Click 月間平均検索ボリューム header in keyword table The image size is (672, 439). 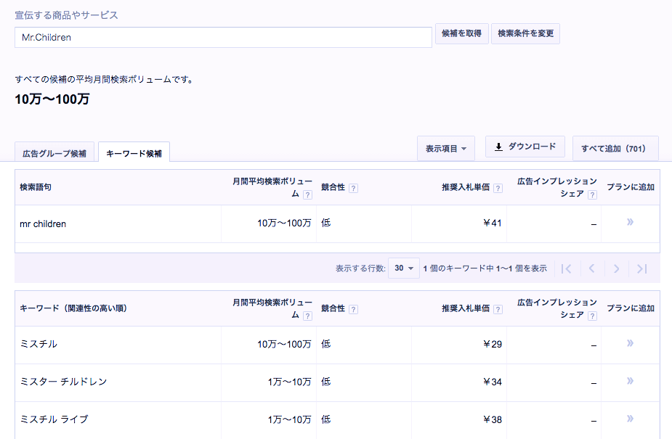pos(272,309)
